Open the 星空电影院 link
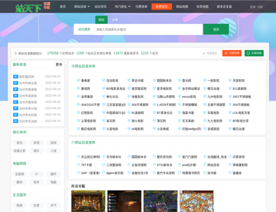The height and width of the screenshot is (212, 276). click(x=164, y=89)
